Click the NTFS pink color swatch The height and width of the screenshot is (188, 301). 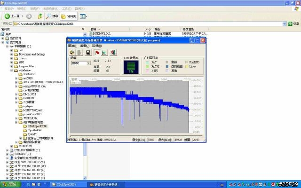147,70
